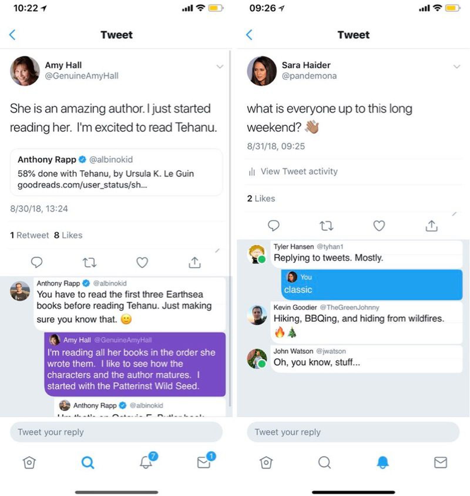470x496 pixels.
Task: View the 2 Likes on Sara Haider's tweet
Action: tap(261, 198)
